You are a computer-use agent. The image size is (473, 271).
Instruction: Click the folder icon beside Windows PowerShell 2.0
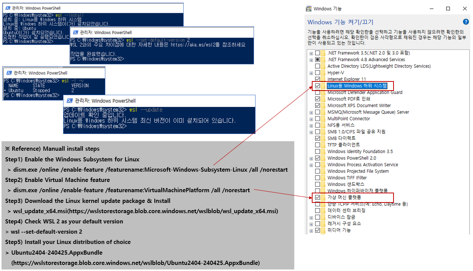[323, 158]
